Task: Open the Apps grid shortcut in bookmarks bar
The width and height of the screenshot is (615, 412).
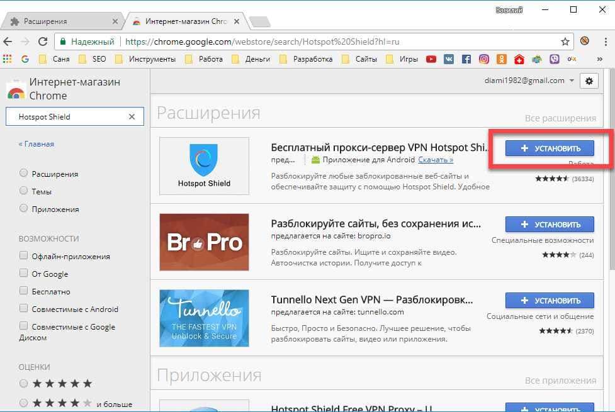Action: (x=7, y=58)
